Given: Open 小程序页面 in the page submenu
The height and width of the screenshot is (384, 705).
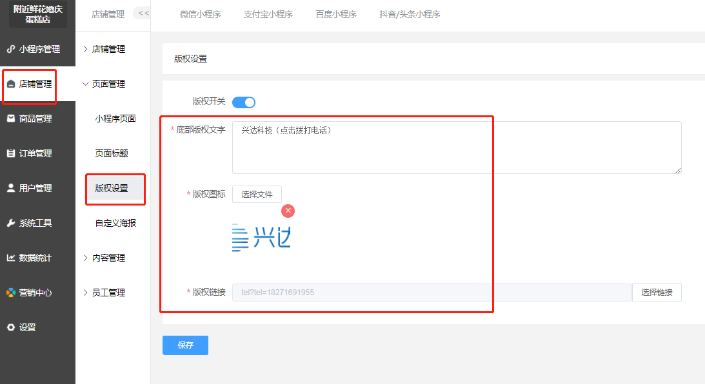Looking at the screenshot, I should [x=115, y=119].
